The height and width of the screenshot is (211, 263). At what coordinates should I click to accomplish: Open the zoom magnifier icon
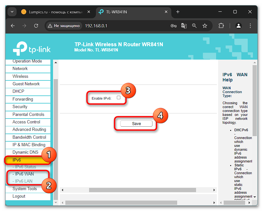coord(194,26)
